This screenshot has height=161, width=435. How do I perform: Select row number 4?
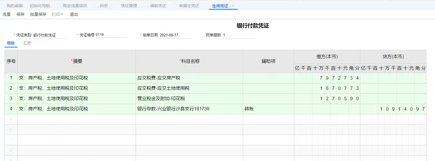(11, 109)
